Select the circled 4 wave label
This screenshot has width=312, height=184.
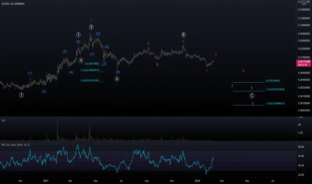click(x=81, y=60)
